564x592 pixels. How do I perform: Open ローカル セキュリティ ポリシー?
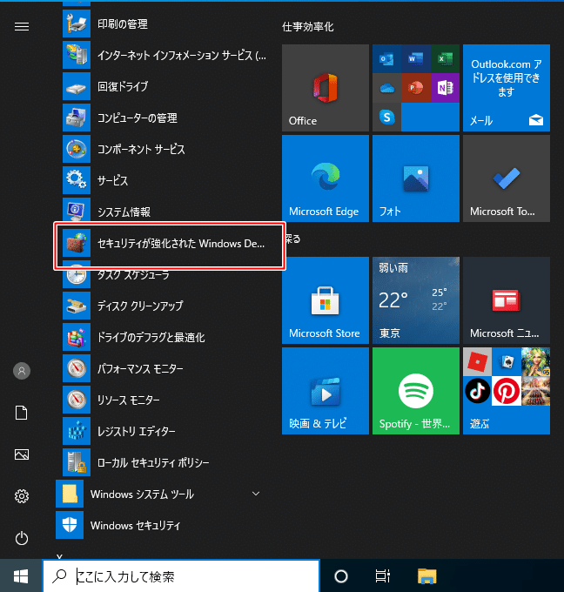click(163, 462)
